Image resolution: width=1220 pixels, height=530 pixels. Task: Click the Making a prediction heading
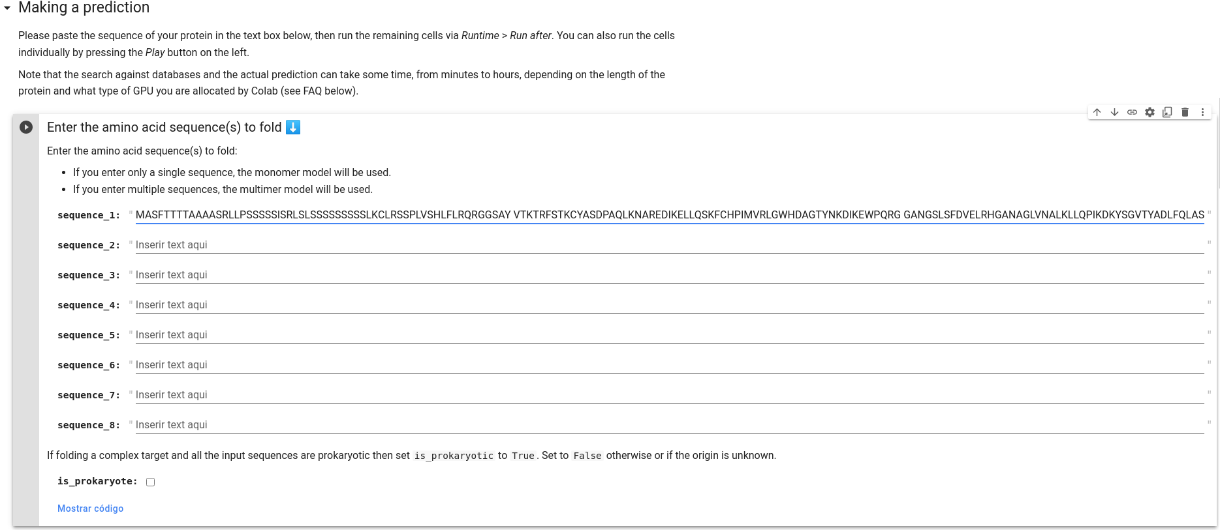[84, 8]
